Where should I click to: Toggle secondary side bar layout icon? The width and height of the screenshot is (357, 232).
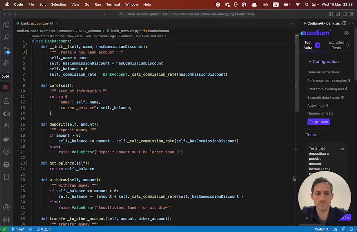tap(345, 14)
